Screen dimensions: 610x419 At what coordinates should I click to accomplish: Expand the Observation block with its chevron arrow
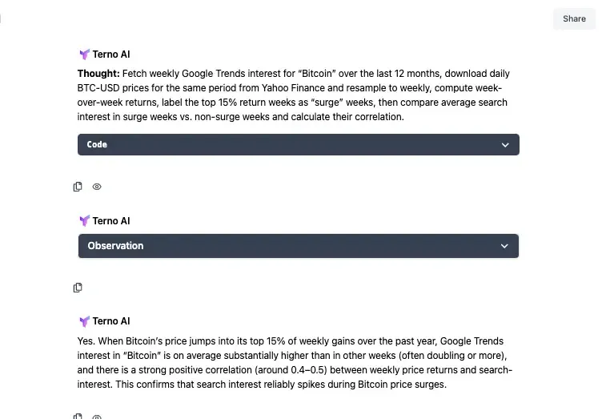[504, 246]
